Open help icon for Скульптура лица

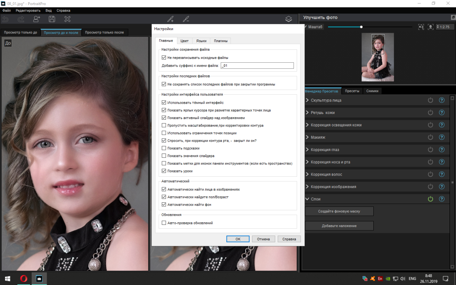click(x=442, y=100)
